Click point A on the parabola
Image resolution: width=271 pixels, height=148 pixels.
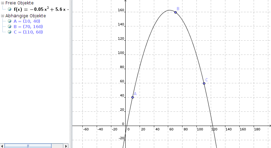pos(132,97)
